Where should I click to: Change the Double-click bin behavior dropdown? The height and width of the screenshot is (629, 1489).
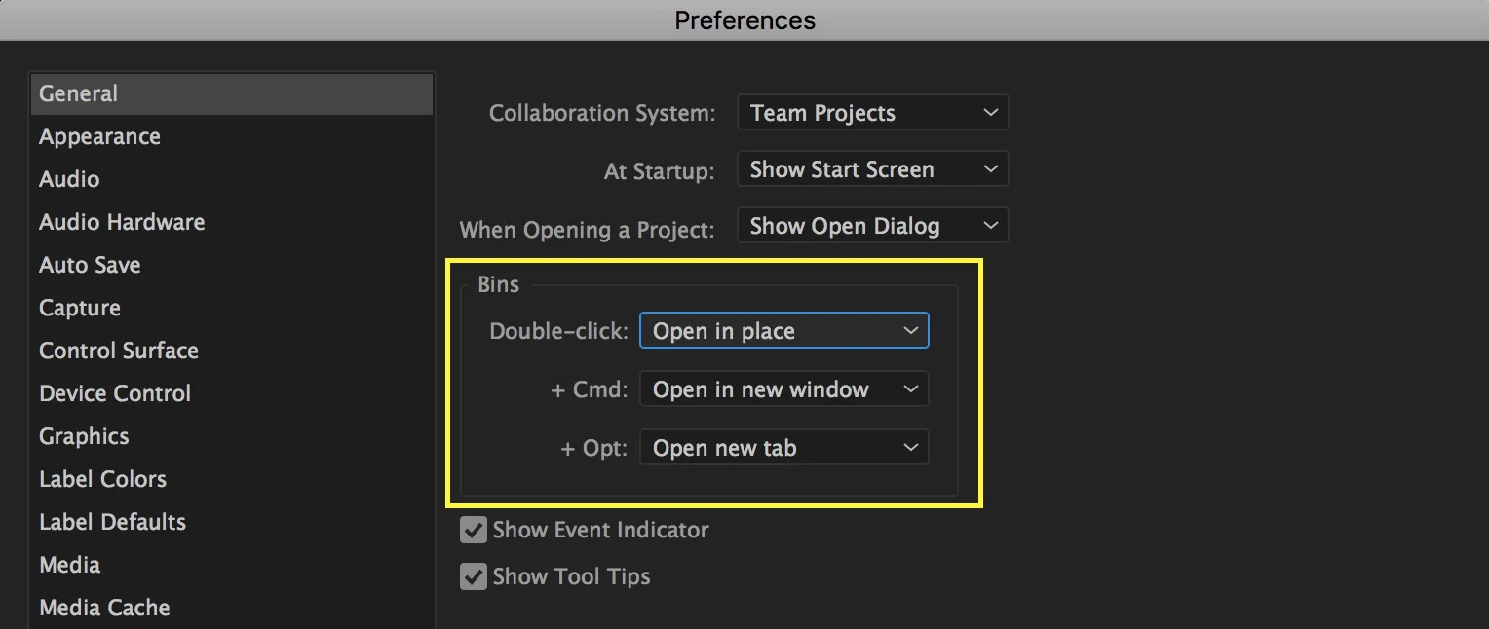pos(784,331)
